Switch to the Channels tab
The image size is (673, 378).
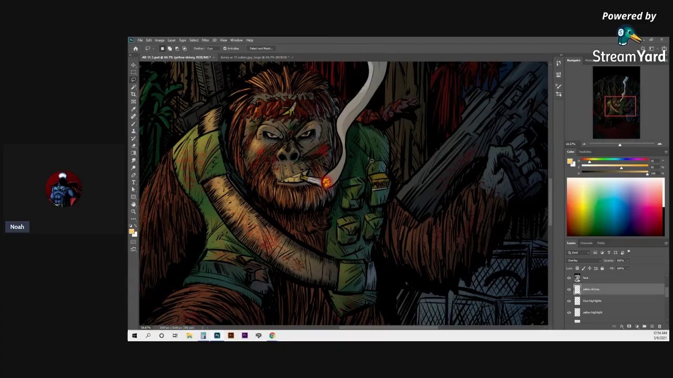(x=586, y=243)
